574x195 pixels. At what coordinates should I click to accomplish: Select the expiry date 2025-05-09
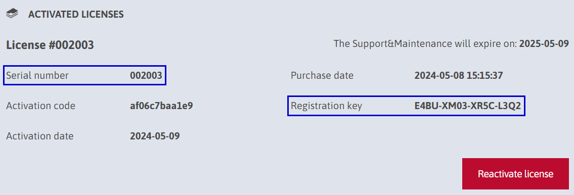tap(544, 44)
